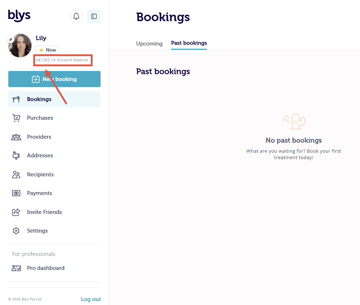Click the Pro dashboard chart icon
This screenshot has width=360, height=305.
click(x=16, y=268)
